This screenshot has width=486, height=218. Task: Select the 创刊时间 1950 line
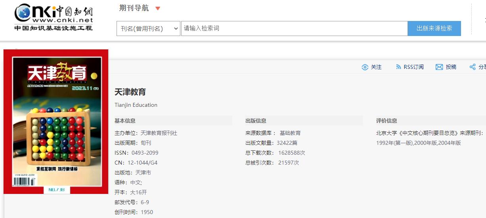click(x=134, y=212)
